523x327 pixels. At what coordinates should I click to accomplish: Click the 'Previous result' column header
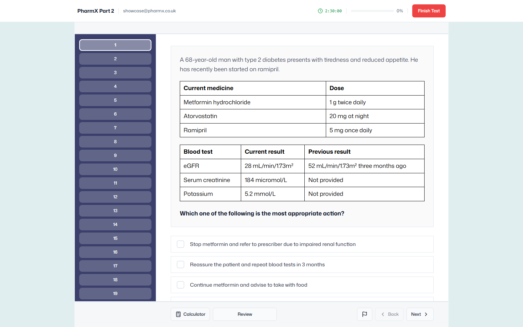364,152
